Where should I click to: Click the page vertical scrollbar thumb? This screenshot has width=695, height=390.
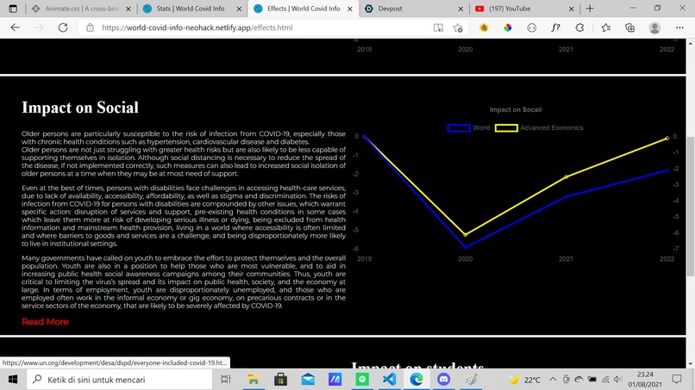tap(690, 206)
